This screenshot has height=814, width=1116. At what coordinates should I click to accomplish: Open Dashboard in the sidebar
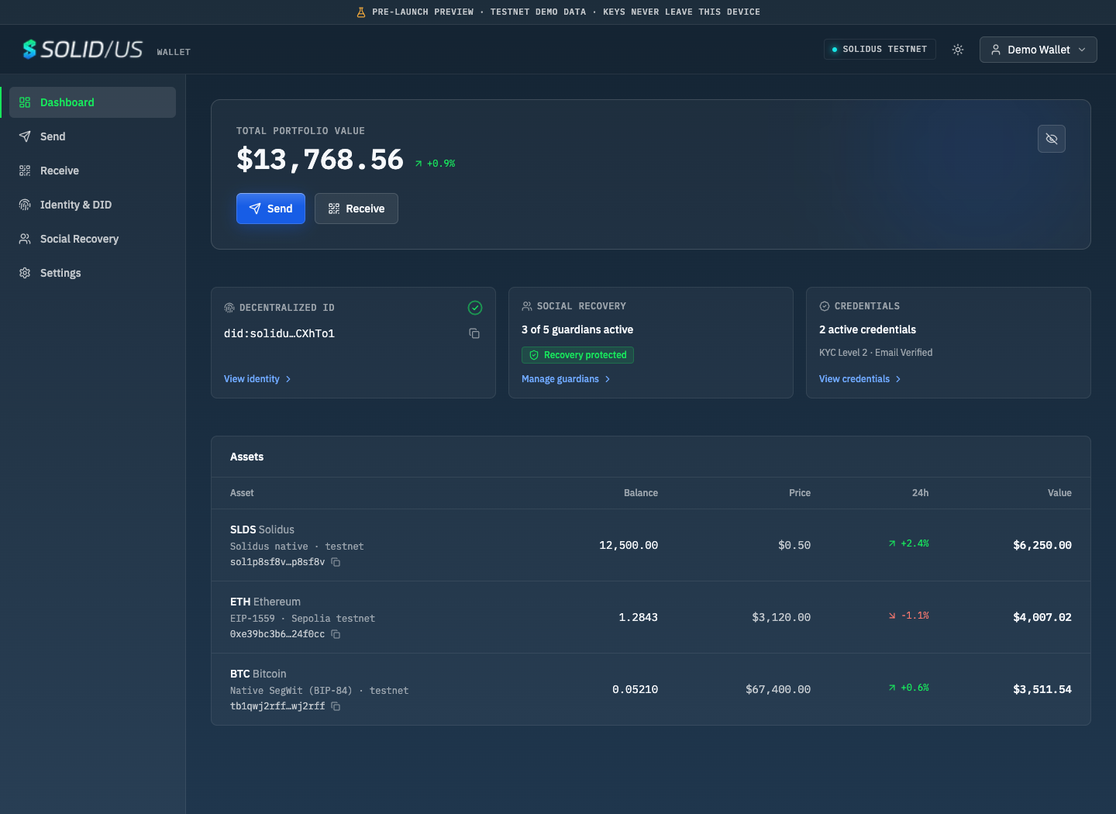point(92,102)
